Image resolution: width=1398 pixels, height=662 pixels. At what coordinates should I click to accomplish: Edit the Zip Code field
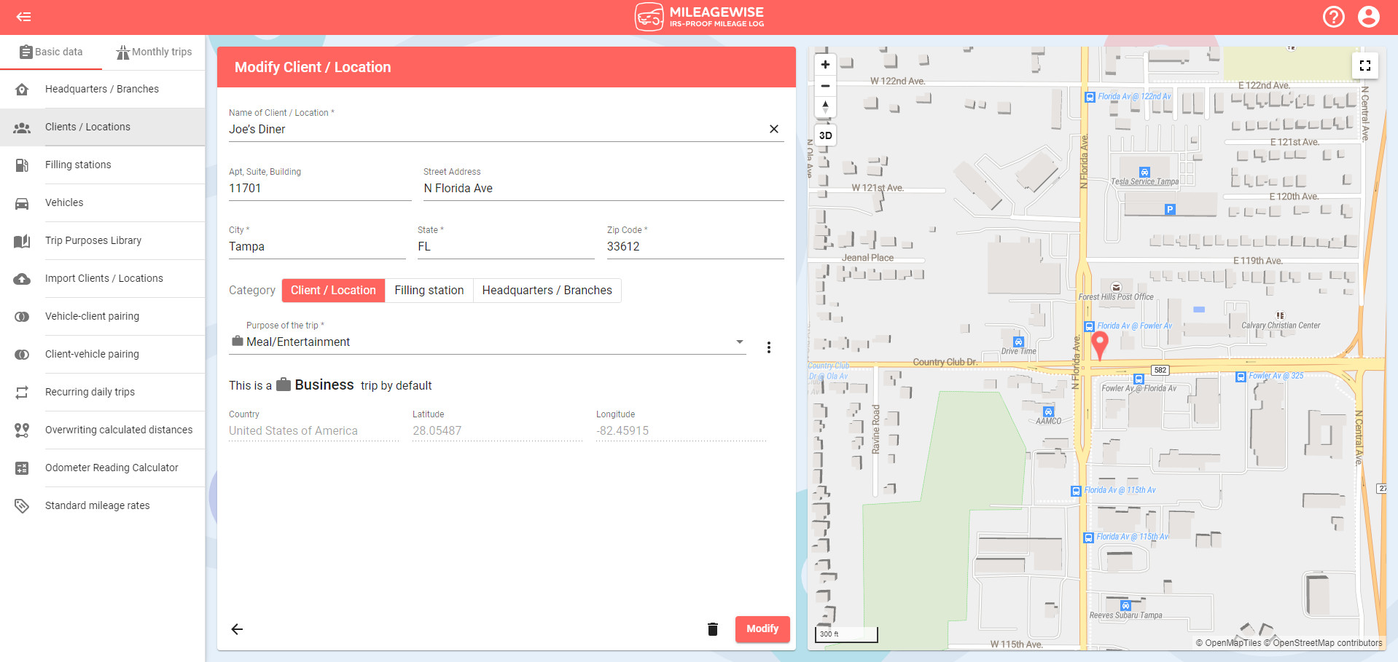pos(695,246)
